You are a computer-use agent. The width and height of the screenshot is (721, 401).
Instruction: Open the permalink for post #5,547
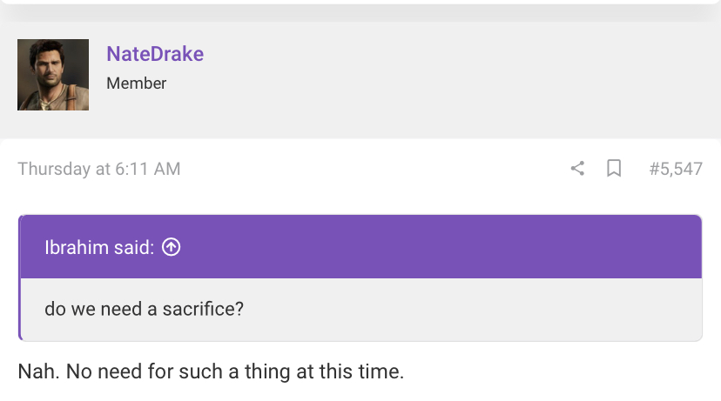[x=676, y=169]
